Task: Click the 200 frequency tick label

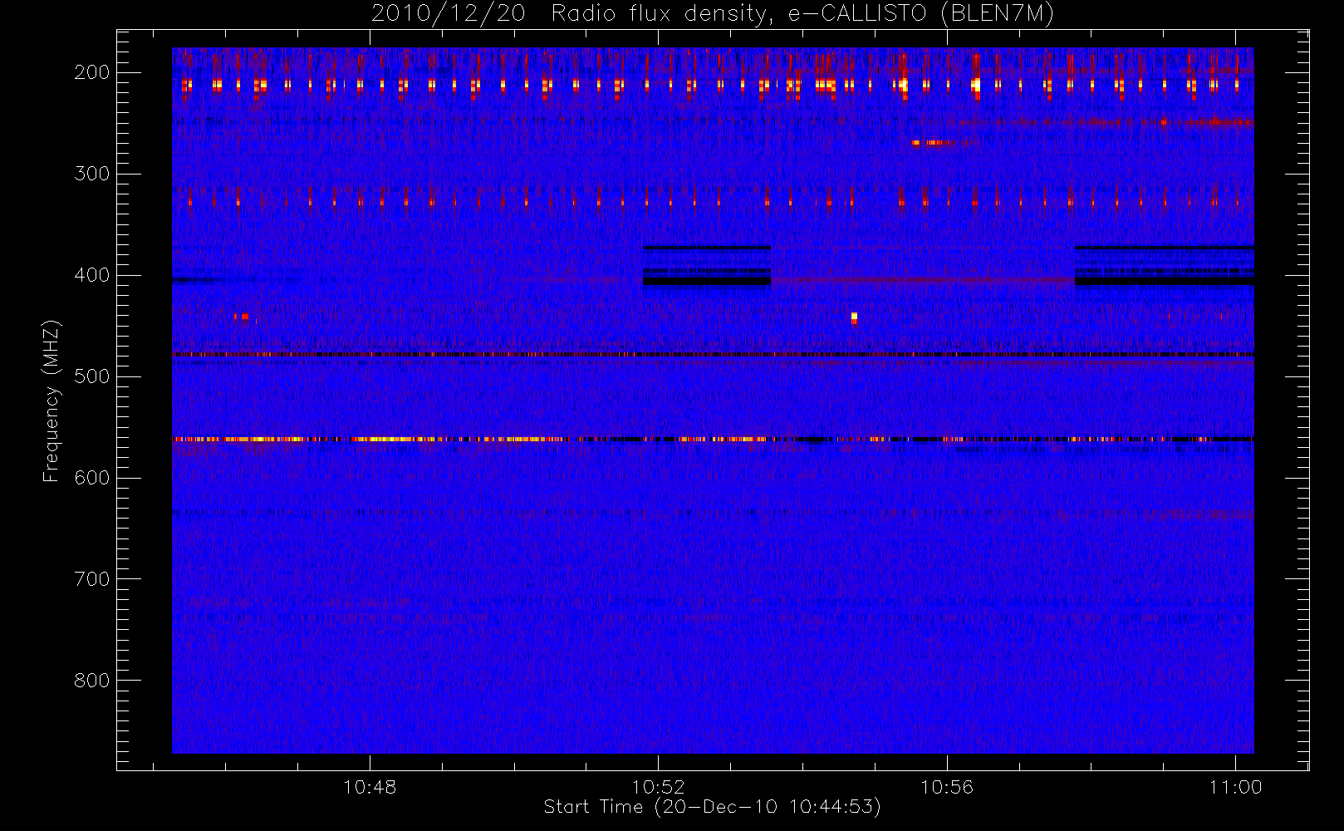Action: (x=92, y=72)
